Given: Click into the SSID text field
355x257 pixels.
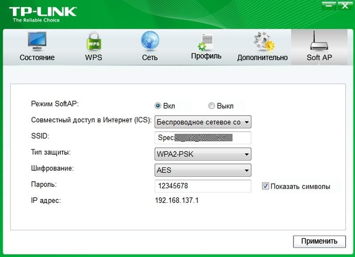Looking at the screenshot, I should pyautogui.click(x=203, y=138).
